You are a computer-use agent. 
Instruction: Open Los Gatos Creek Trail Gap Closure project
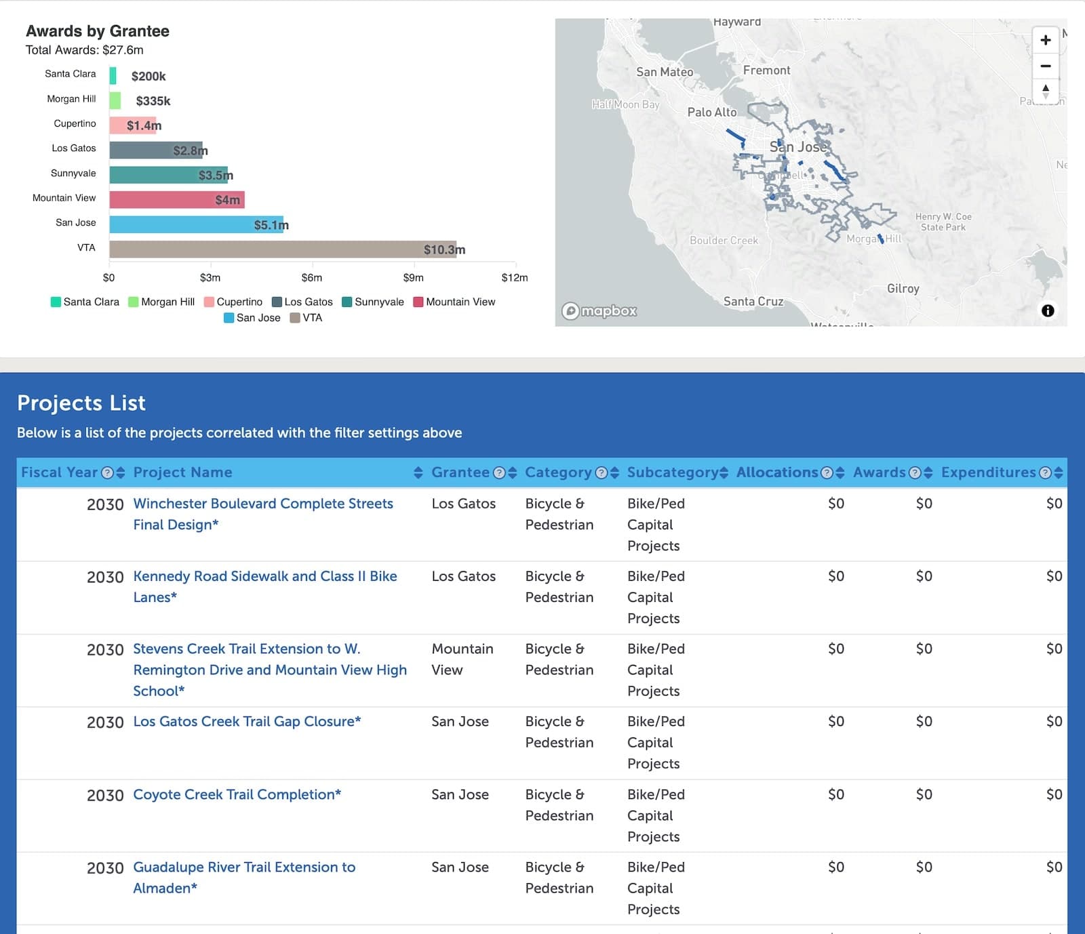coord(247,721)
